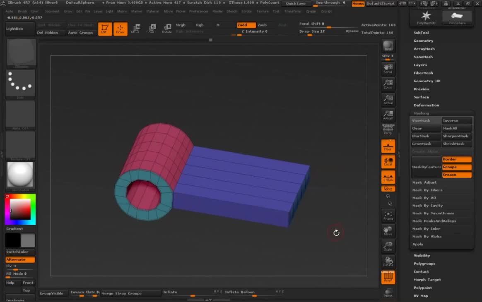The width and height of the screenshot is (482, 302).
Task: Open the Zplugin menu
Action: [311, 11]
